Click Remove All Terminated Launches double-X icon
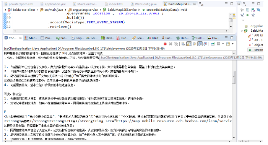Viewport: 268px width, 145px height. pyautogui.click(x=176, y=44)
